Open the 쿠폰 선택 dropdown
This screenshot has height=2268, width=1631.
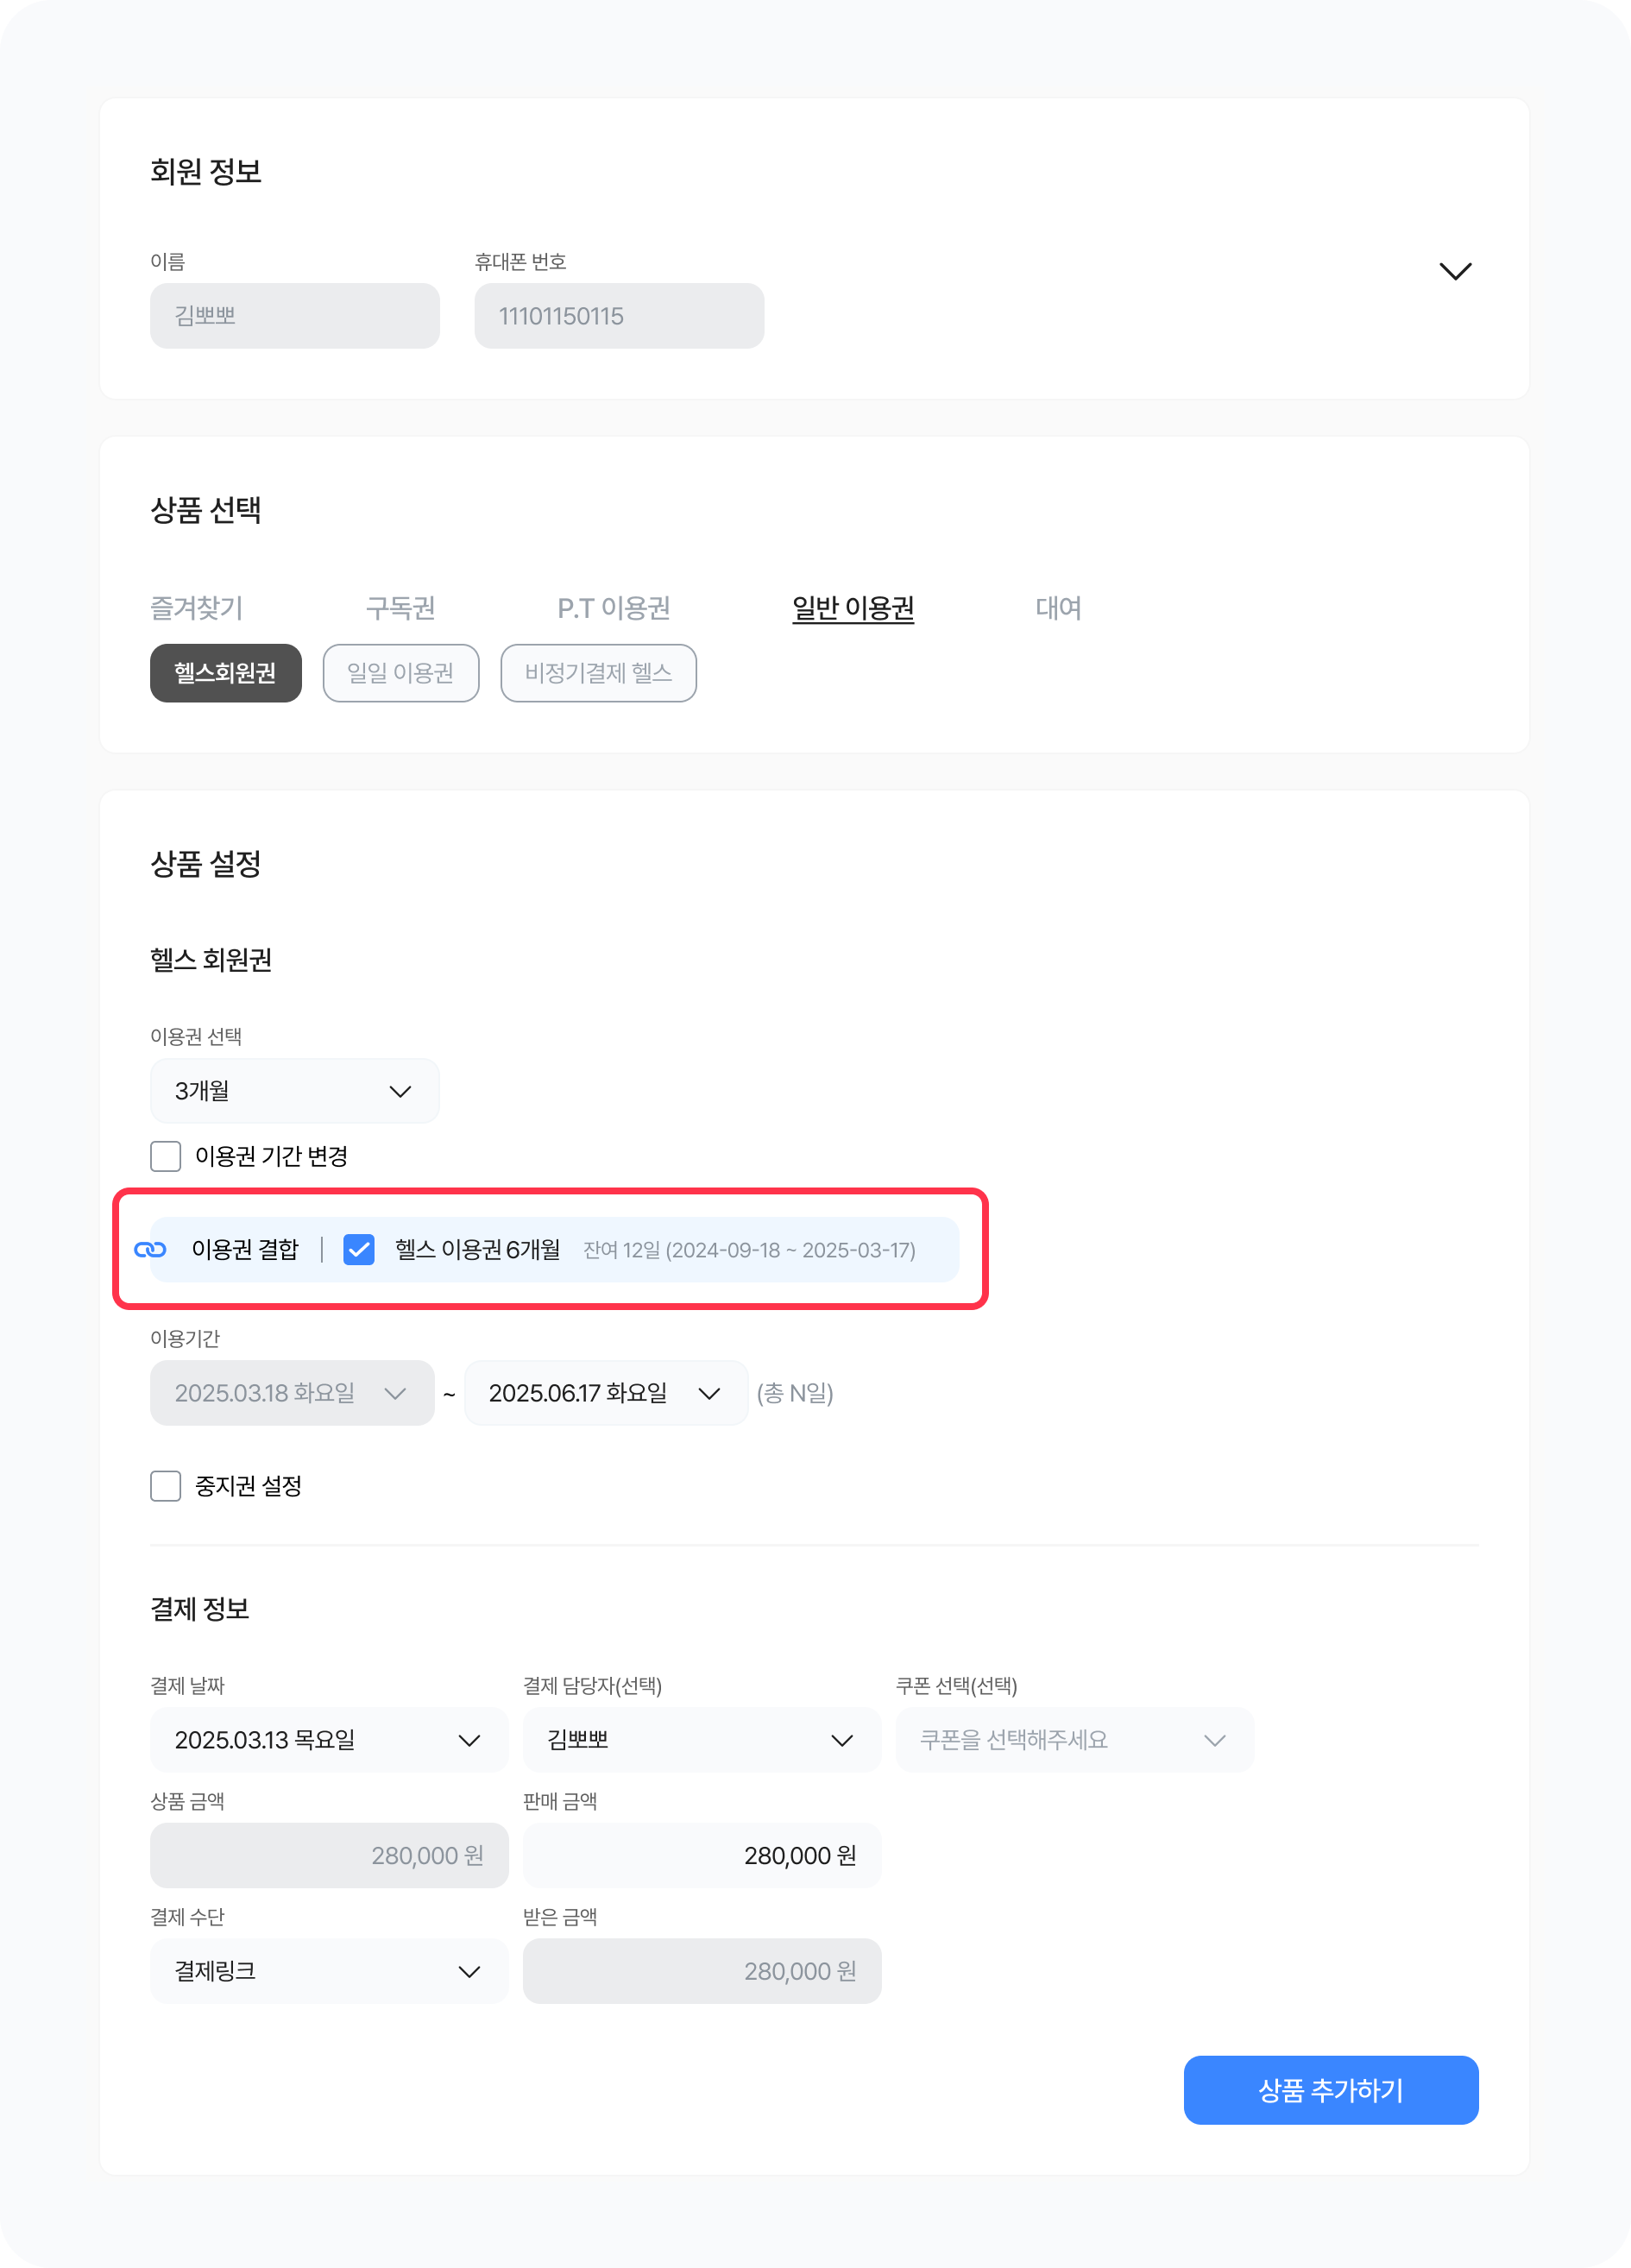pos(1073,1740)
